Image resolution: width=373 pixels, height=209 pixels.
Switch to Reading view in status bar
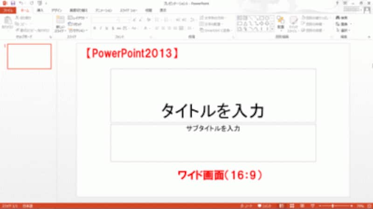(x=302, y=206)
